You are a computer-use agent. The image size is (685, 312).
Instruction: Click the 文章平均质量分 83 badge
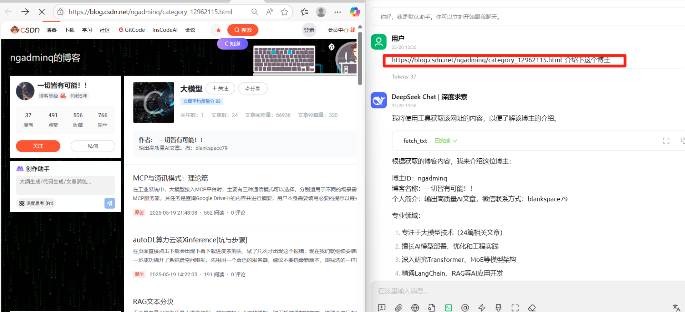click(x=202, y=101)
